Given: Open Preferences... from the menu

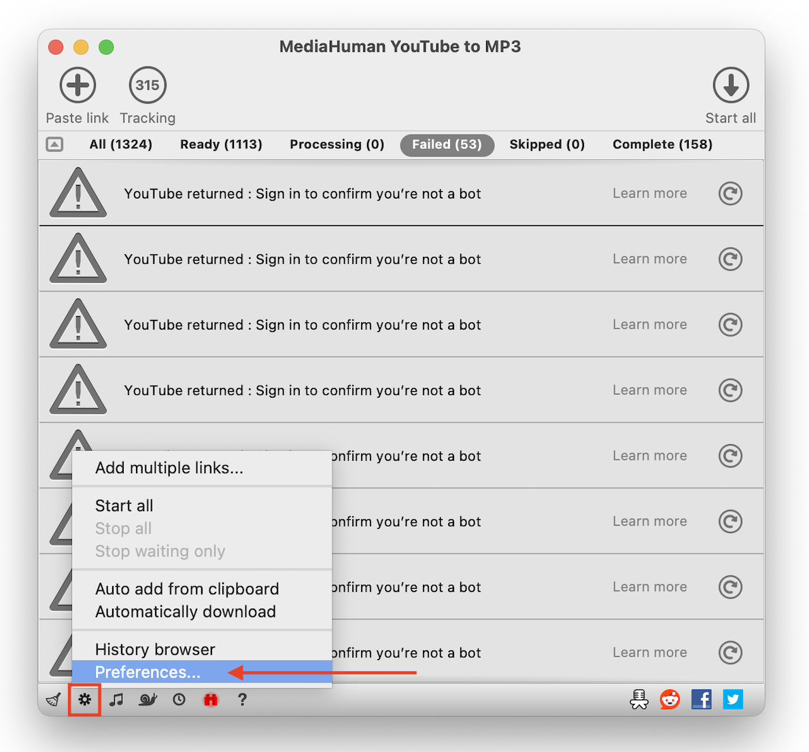Looking at the screenshot, I should (202, 672).
